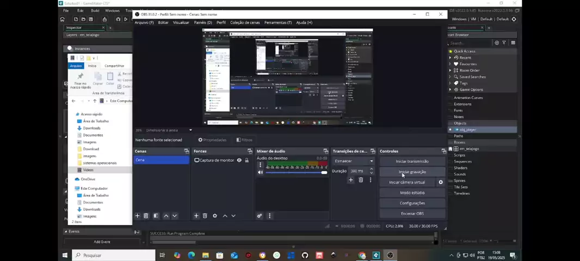Expand the Room Order item in Asset Browser
580x261 pixels.
point(450,70)
